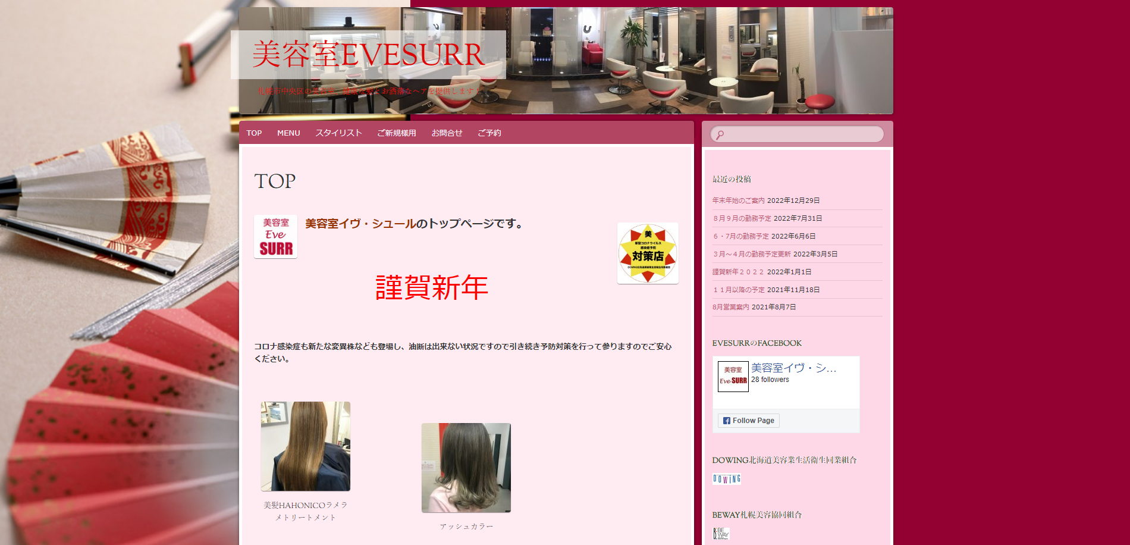Click the 最近の投稿 heading
Image resolution: width=1130 pixels, height=545 pixels.
[x=732, y=179]
